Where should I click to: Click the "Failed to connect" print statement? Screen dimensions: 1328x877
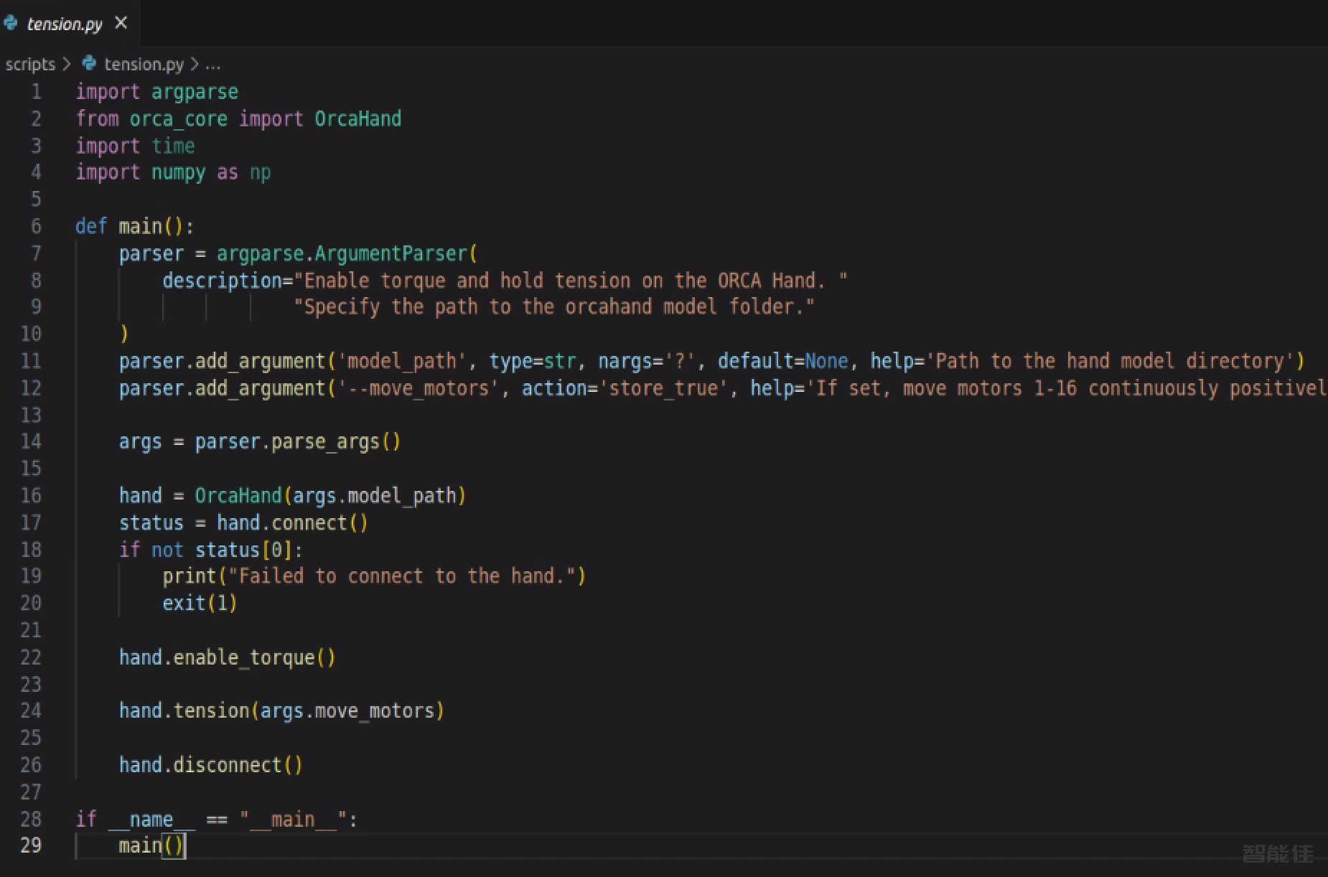coord(373,576)
